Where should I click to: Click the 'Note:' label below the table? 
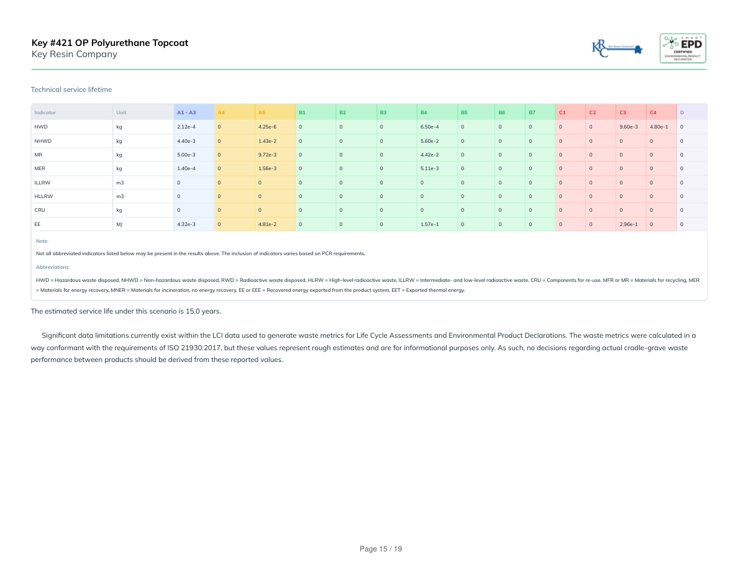(42, 241)
